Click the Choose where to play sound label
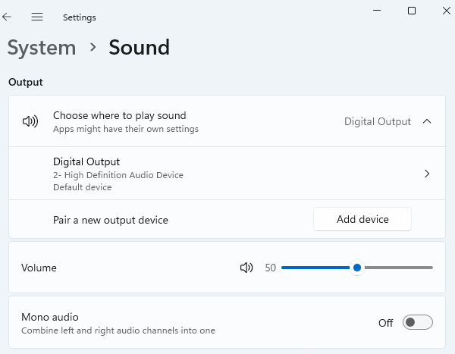The image size is (455, 354). pos(119,116)
